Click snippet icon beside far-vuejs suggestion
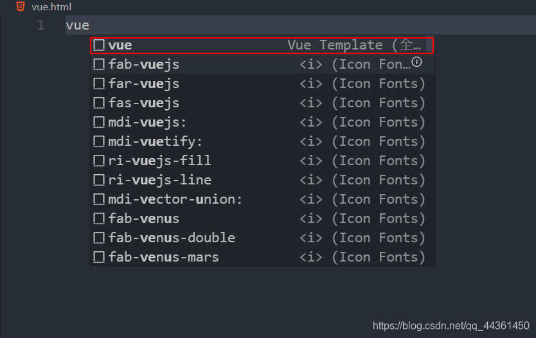 click(99, 84)
